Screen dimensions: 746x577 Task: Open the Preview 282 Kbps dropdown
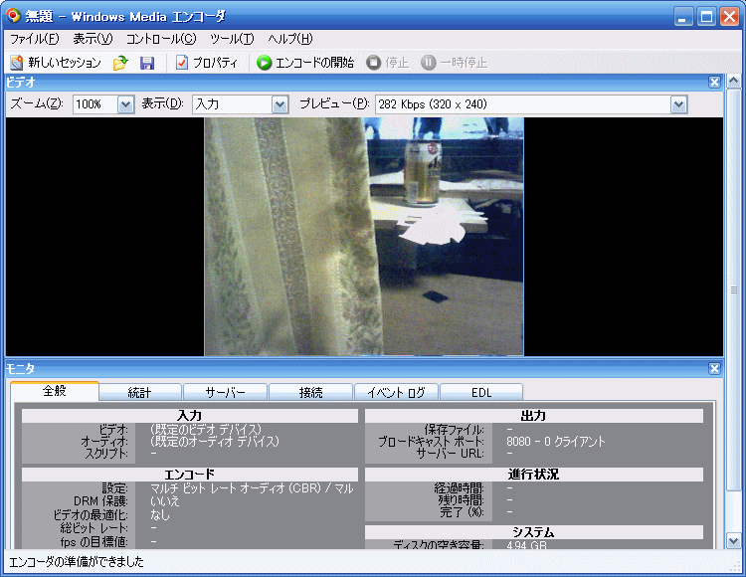(x=678, y=104)
